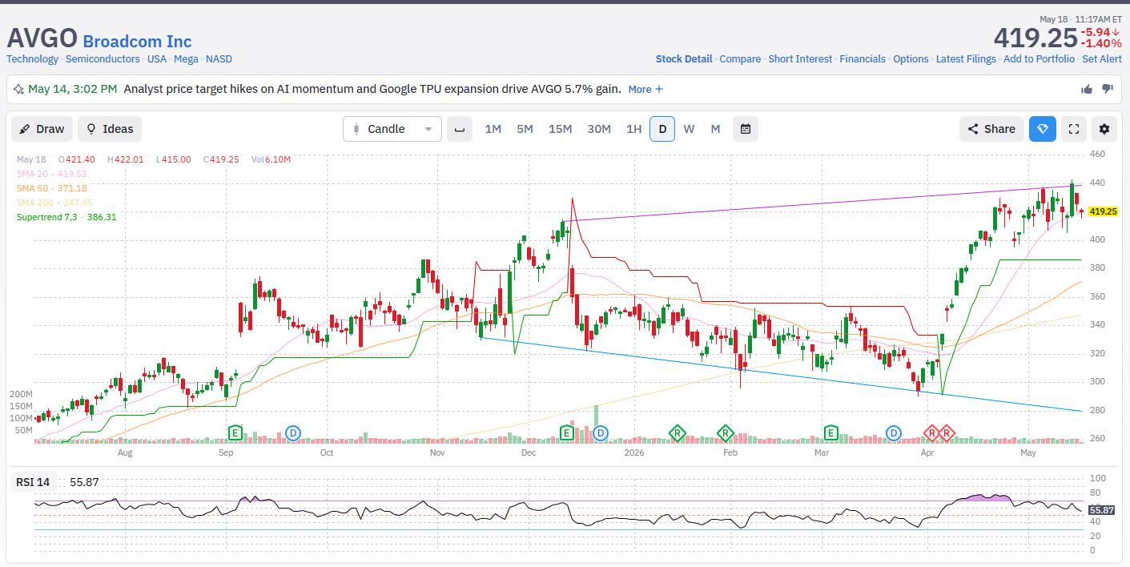Open the Candle chart type dropdown

coord(392,129)
